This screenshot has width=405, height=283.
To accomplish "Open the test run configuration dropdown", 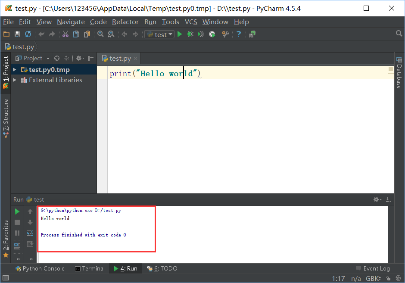I will pyautogui.click(x=160, y=34).
